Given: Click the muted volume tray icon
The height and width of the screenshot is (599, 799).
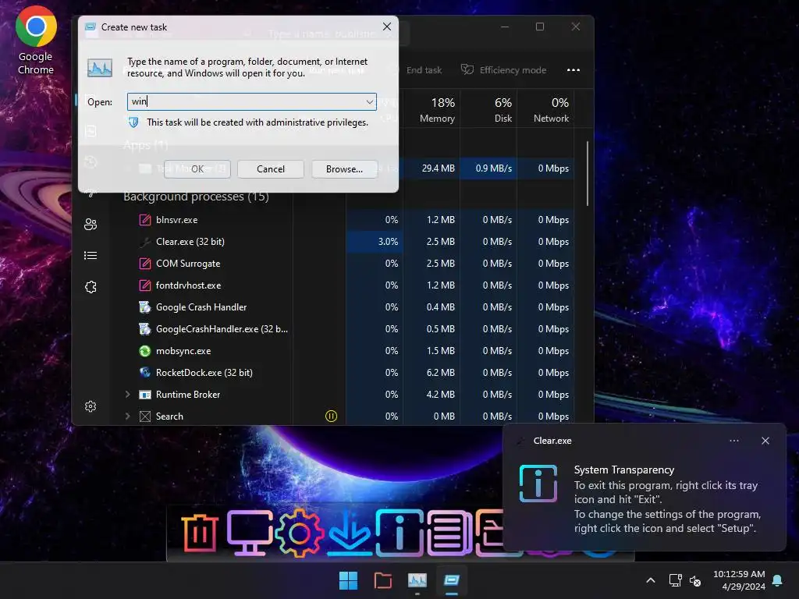Looking at the screenshot, I should pos(695,580).
